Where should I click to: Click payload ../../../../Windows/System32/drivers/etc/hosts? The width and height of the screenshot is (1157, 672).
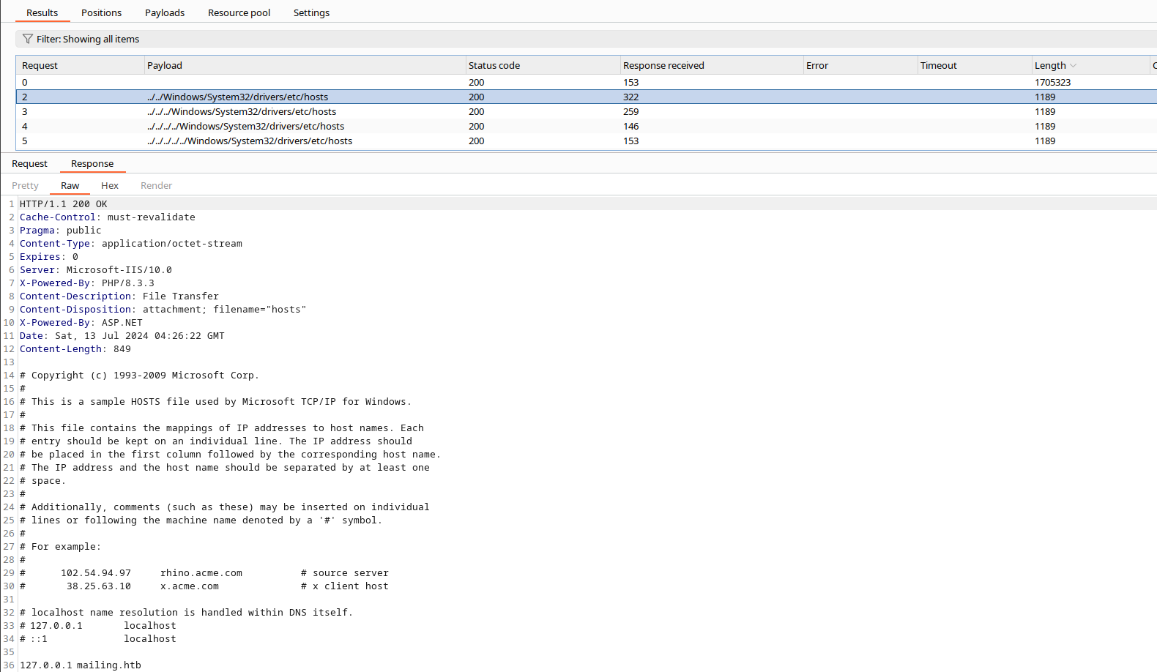tap(245, 126)
